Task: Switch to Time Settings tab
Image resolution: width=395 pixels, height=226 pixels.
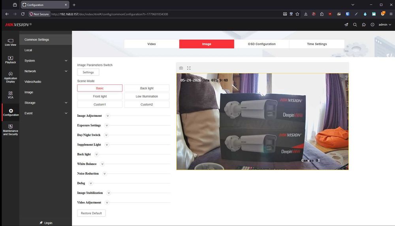Action: click(x=317, y=44)
